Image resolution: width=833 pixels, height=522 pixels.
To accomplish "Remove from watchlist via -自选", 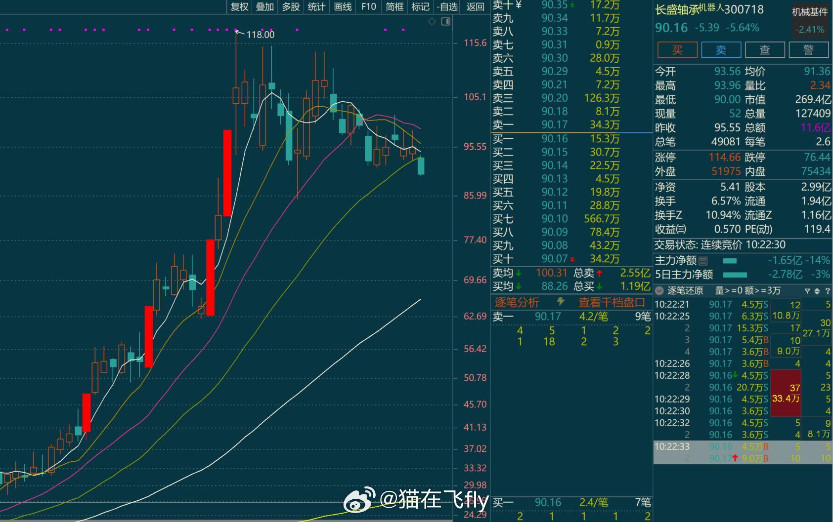I will click(x=447, y=6).
